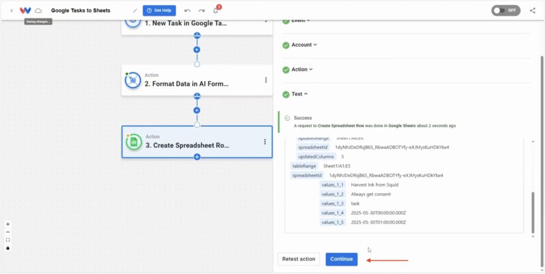
Task: Add step after New Task trigger
Action: [197, 50]
